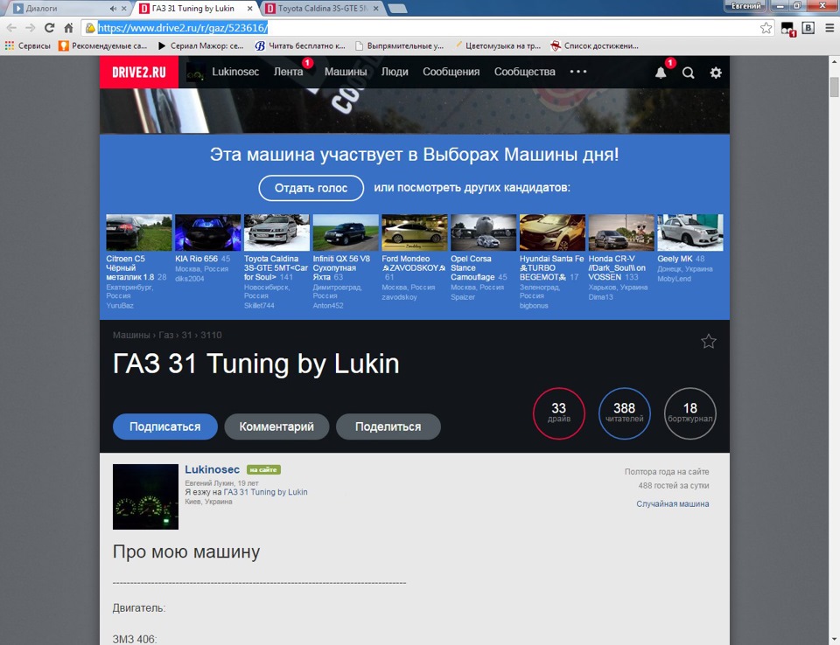Open the Toyota Caldina candidate thumbnail
The height and width of the screenshot is (645, 840).
click(x=276, y=232)
